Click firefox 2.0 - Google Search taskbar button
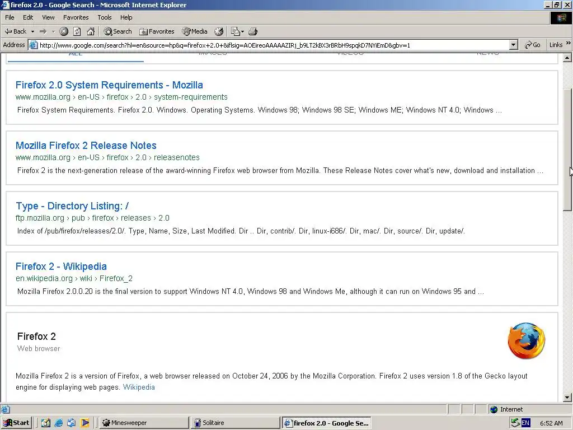Image resolution: width=573 pixels, height=430 pixels. coord(327,423)
